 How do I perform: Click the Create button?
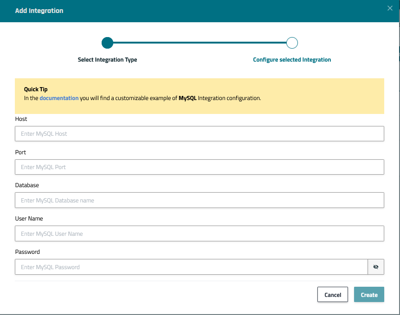pos(369,295)
